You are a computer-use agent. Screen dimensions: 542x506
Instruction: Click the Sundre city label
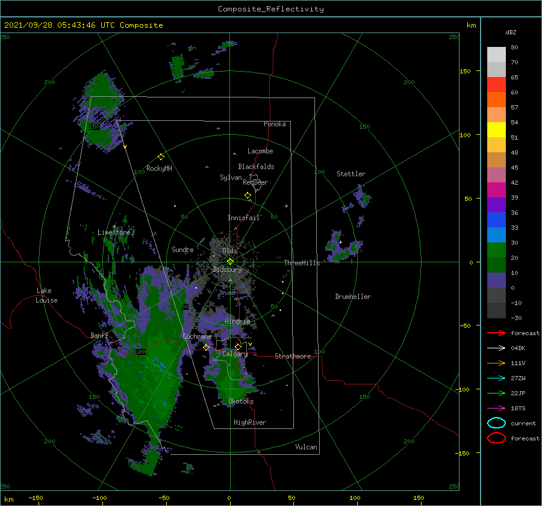point(183,250)
